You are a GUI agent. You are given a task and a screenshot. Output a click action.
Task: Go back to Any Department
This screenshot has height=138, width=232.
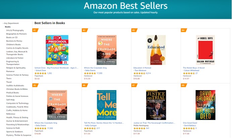[11, 23]
